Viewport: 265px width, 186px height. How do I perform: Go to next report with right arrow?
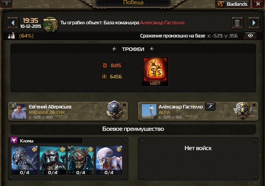click(x=253, y=23)
